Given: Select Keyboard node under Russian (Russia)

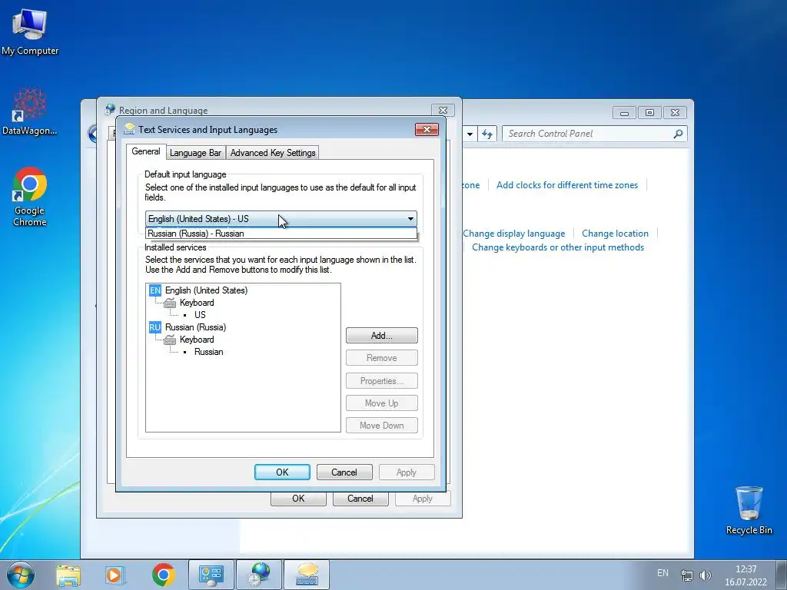Looking at the screenshot, I should pos(197,340).
